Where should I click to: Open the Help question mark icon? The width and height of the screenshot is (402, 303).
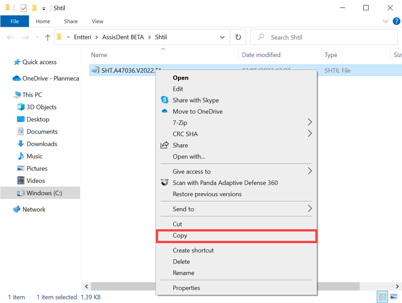coord(396,21)
